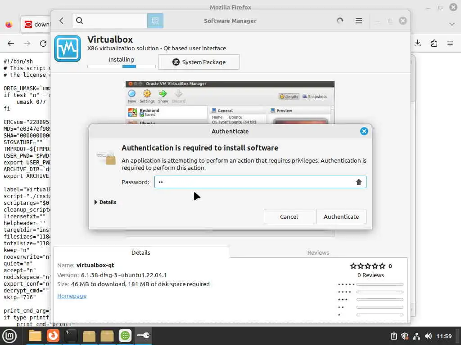Close the Authenticate dialog with X
This screenshot has width=461, height=345.
364,131
